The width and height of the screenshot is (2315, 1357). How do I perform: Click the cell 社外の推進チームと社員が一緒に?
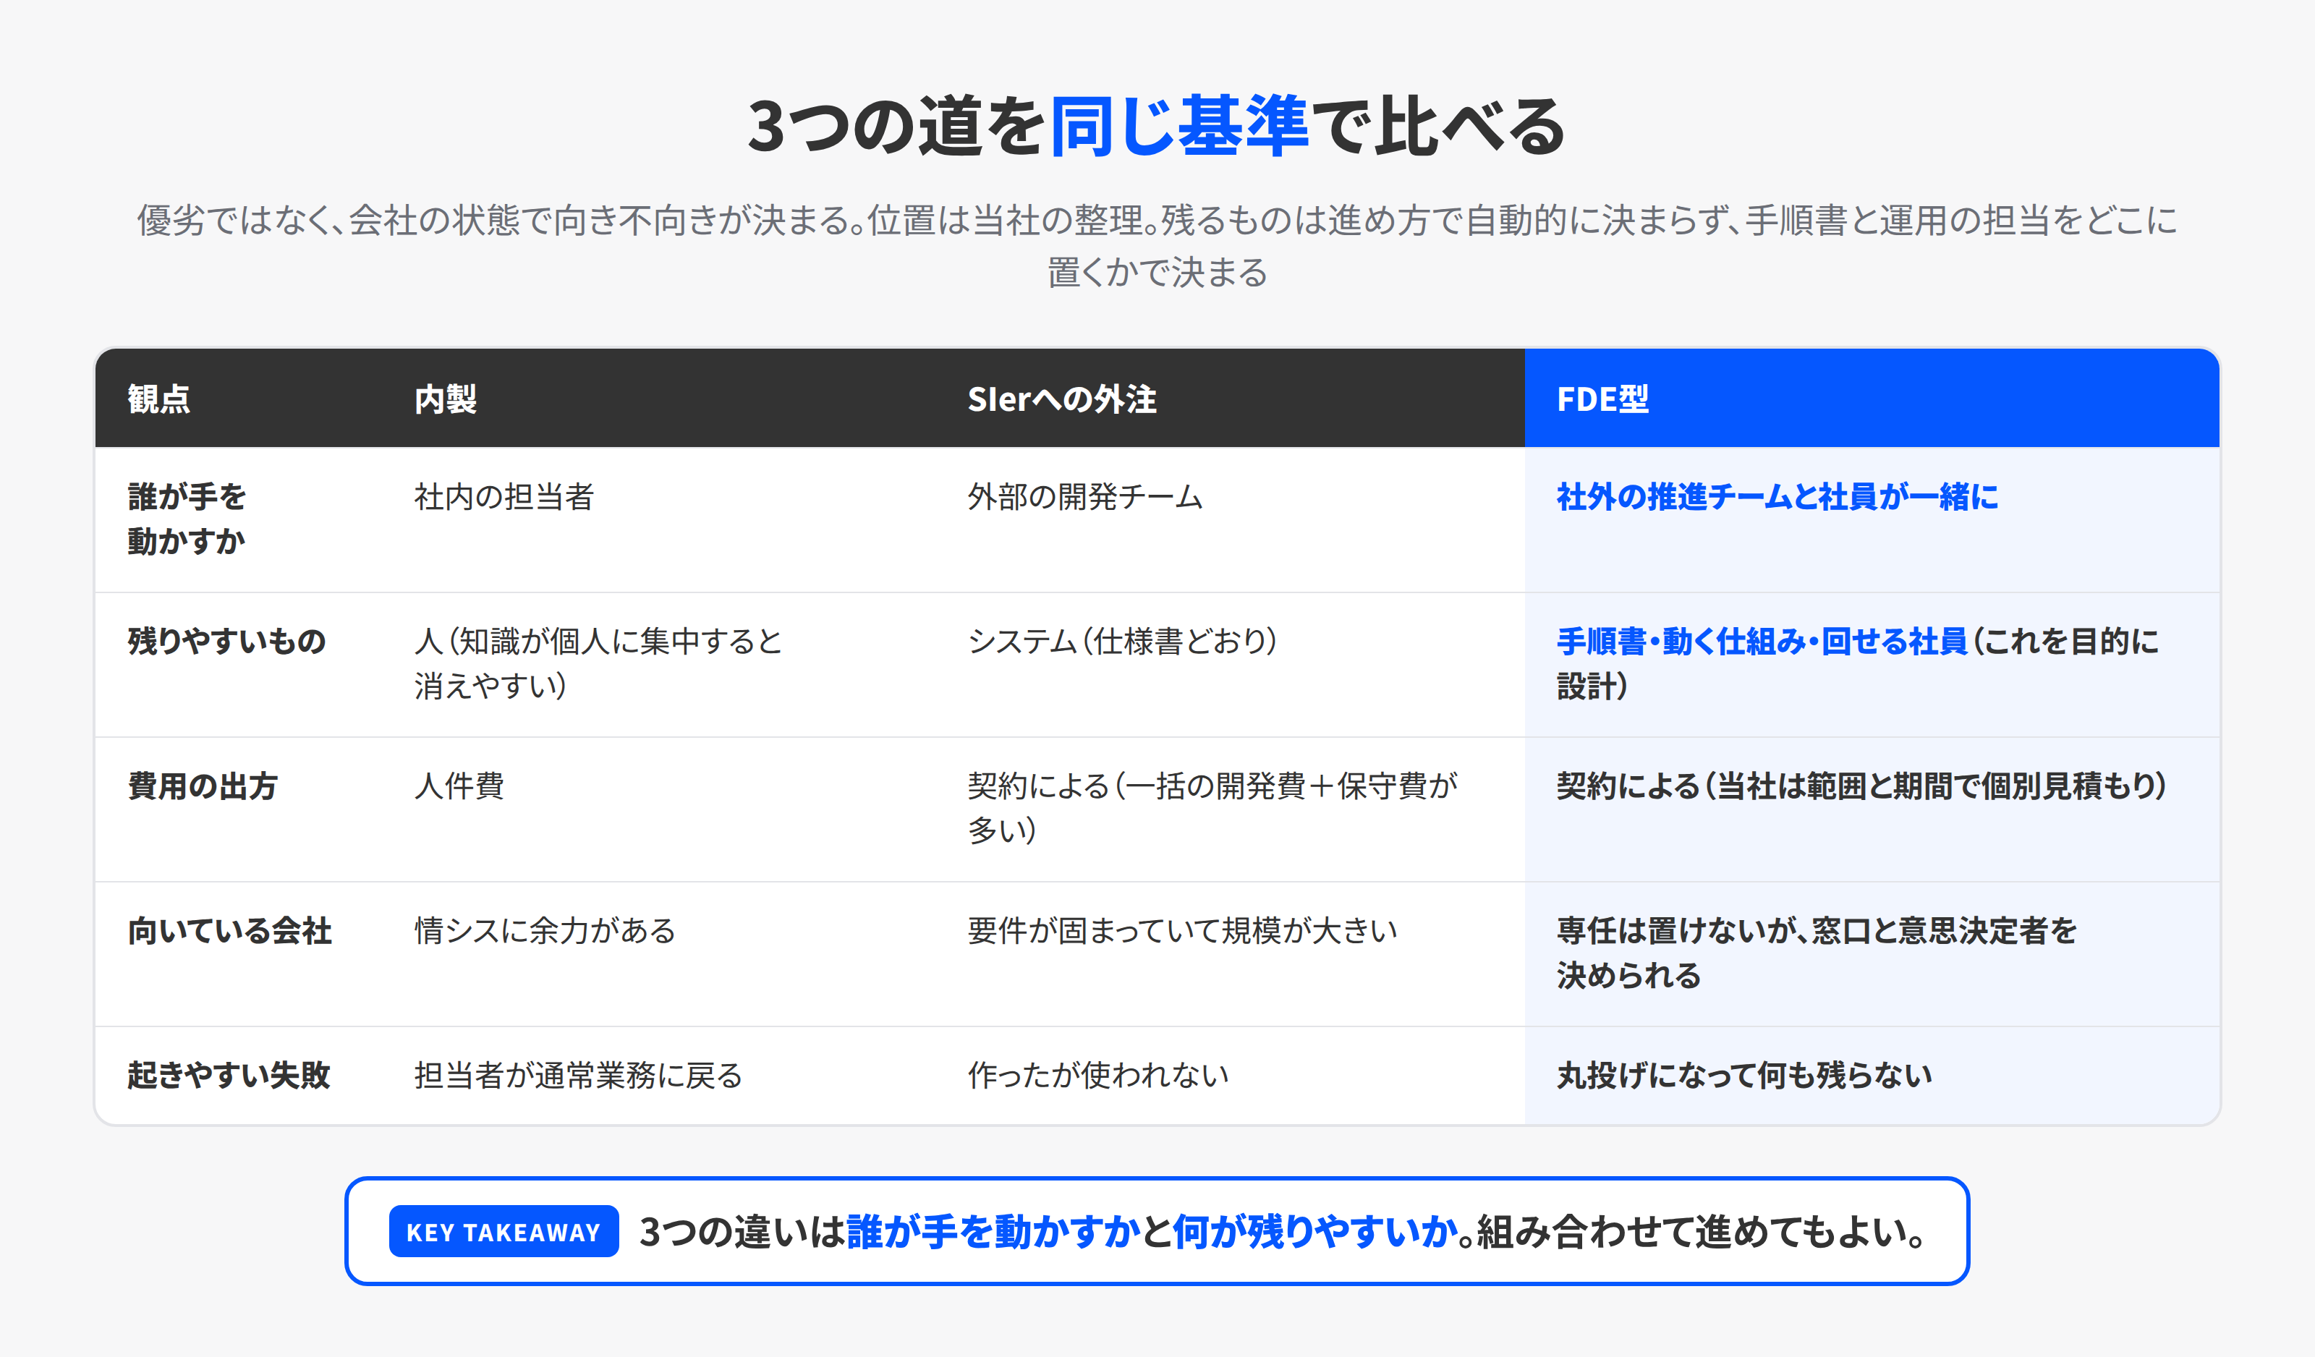[1777, 497]
